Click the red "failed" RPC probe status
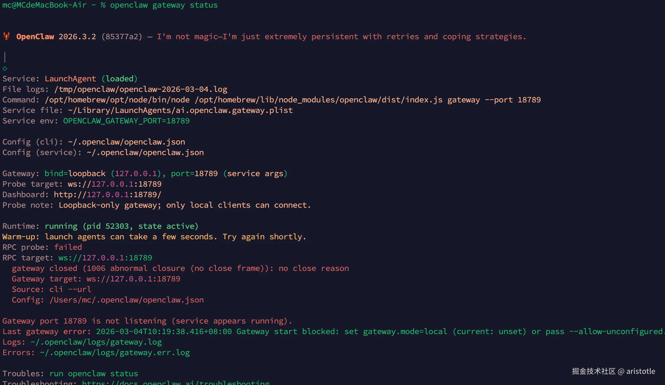Viewport: 665px width, 385px height. click(68, 247)
